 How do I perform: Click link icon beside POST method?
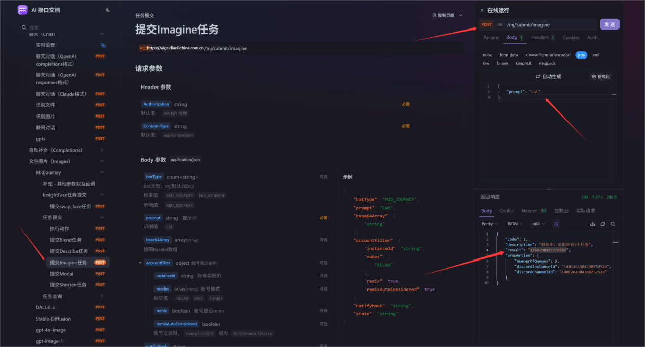[x=500, y=24]
